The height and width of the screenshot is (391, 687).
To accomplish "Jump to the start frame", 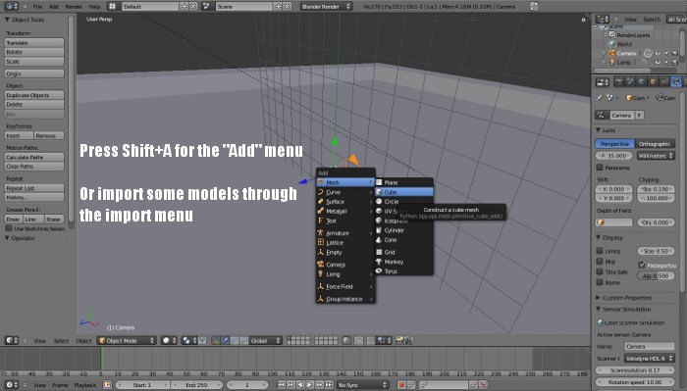I will point(281,385).
